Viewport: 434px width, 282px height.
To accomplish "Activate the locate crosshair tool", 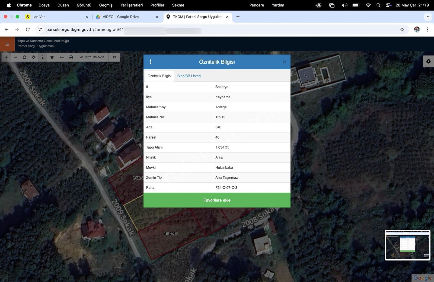I will (x=34, y=57).
